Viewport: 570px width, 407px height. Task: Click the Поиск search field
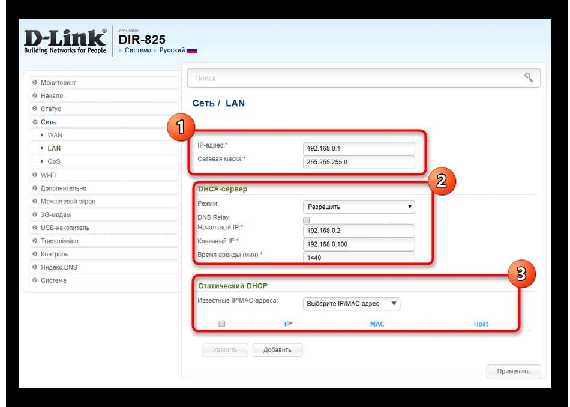(364, 77)
